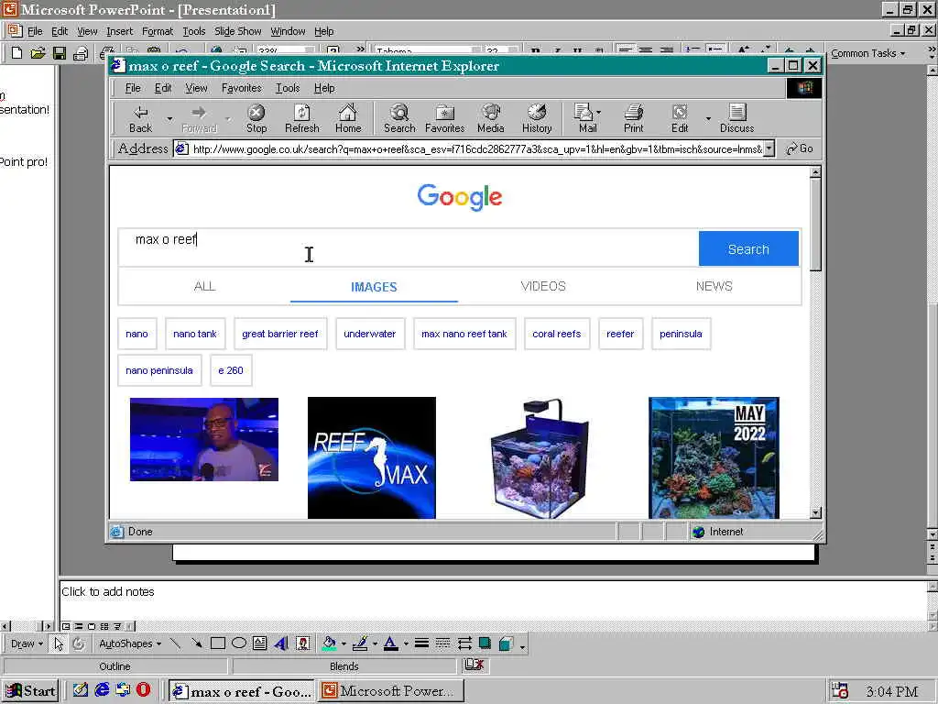Open the Font Color dropdown arrow
Image resolution: width=938 pixels, height=704 pixels.
pyautogui.click(x=406, y=644)
